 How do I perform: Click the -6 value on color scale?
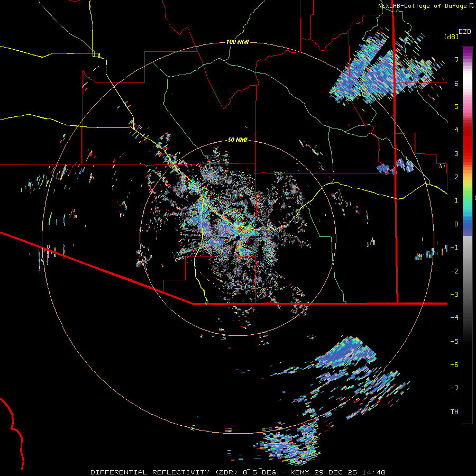pos(454,365)
